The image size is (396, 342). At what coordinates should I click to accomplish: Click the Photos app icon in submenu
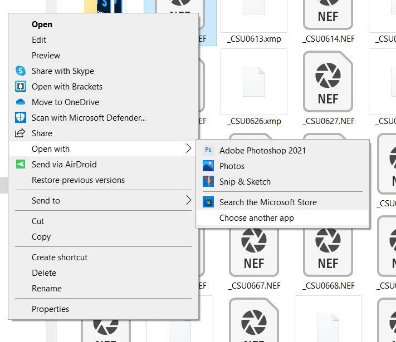tap(208, 166)
